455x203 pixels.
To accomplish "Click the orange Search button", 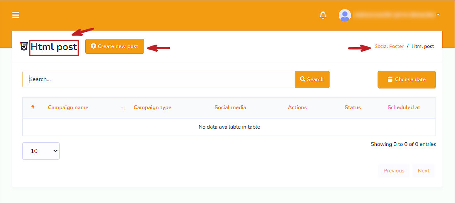I will click(x=312, y=79).
